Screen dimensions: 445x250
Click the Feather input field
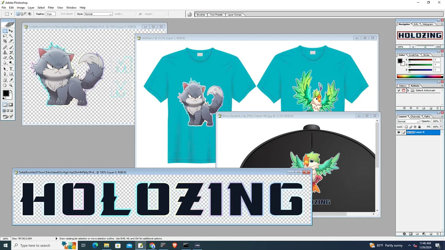51,14
